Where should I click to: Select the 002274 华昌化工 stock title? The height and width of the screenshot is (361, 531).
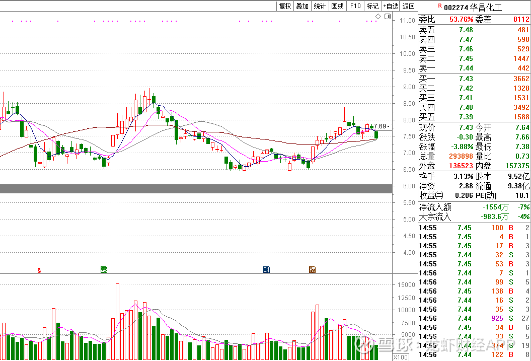coord(473,8)
